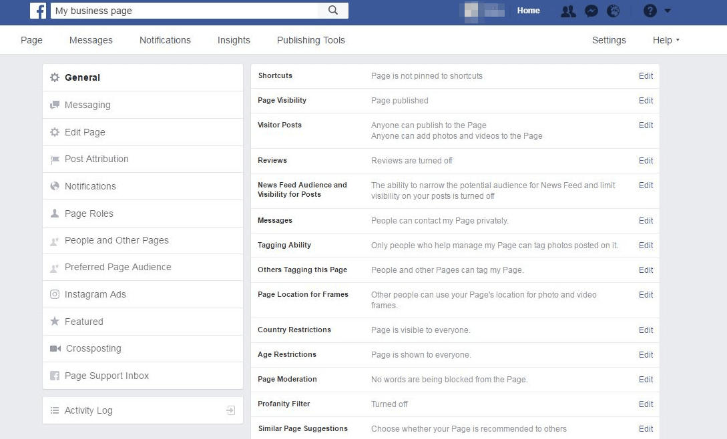Click the quick help question mark icon
Screen dimensions: 727x439
(x=650, y=11)
